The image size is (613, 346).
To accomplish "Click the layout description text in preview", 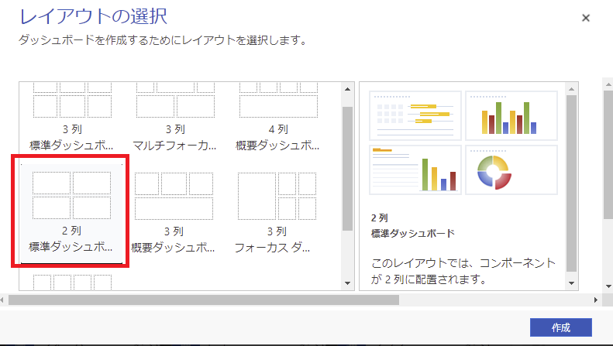I will [x=463, y=271].
